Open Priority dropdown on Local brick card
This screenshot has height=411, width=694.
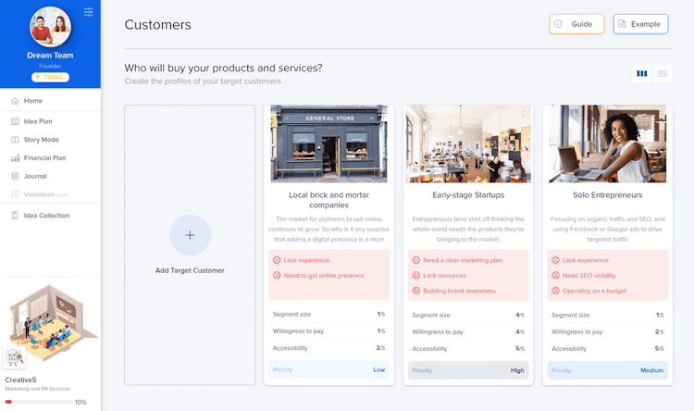328,370
